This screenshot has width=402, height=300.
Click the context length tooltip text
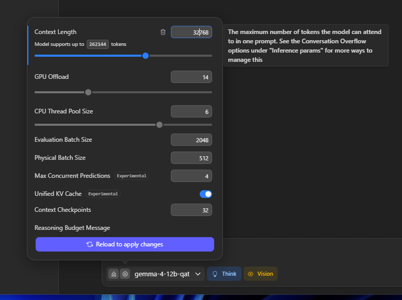coord(304,46)
